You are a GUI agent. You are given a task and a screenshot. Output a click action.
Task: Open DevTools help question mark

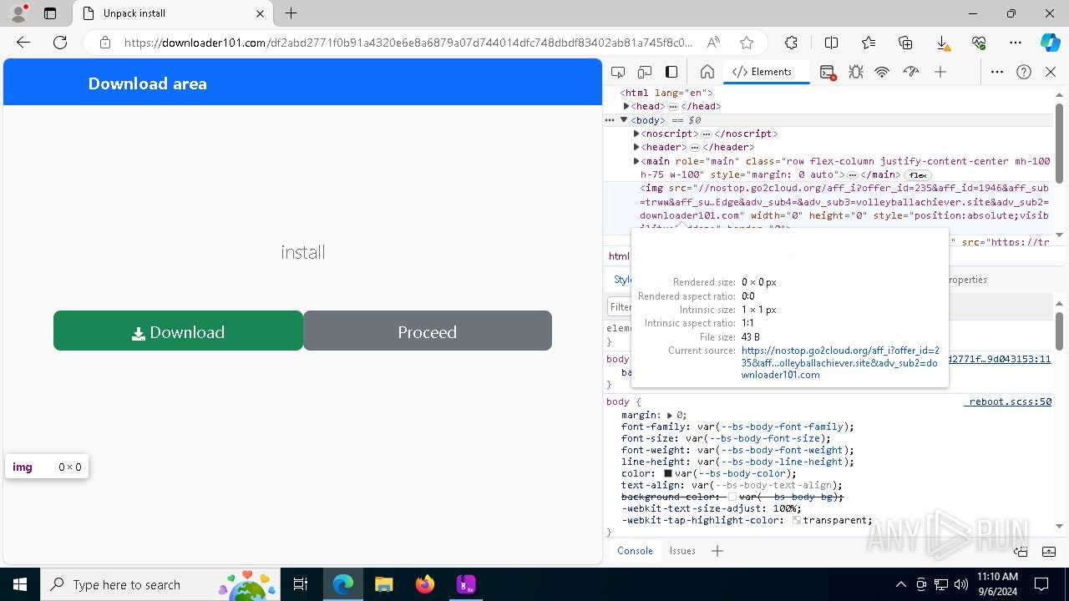1024,72
